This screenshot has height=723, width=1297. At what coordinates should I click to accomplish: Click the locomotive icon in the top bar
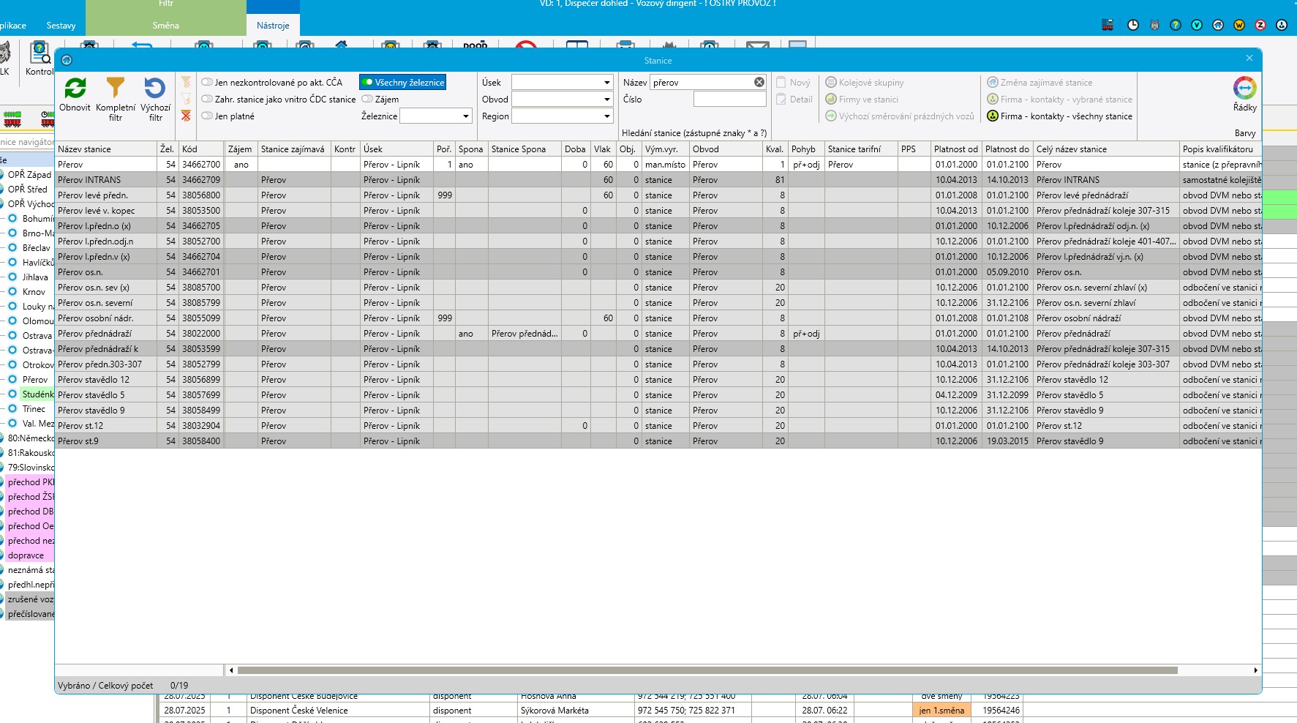pos(1108,25)
